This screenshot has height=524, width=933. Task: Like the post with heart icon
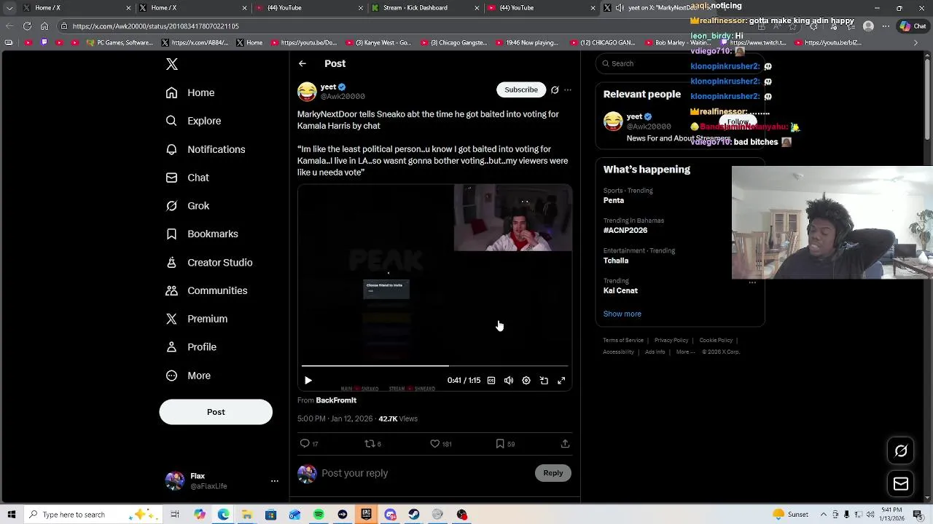[434, 443]
